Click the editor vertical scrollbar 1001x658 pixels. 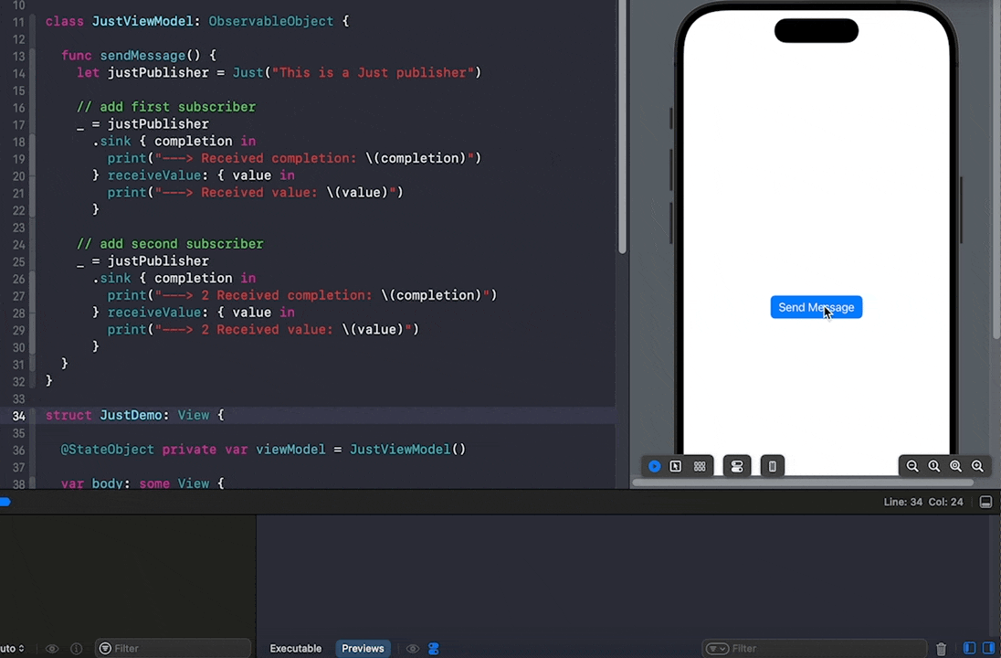coord(623,128)
